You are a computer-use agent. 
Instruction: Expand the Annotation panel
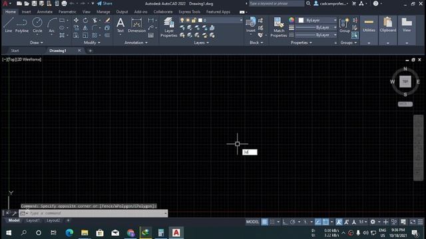136,42
